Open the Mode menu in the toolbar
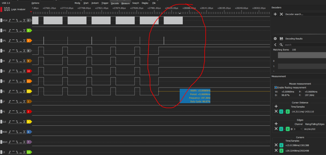The height and width of the screenshot is (155, 326). (x=77, y=3)
